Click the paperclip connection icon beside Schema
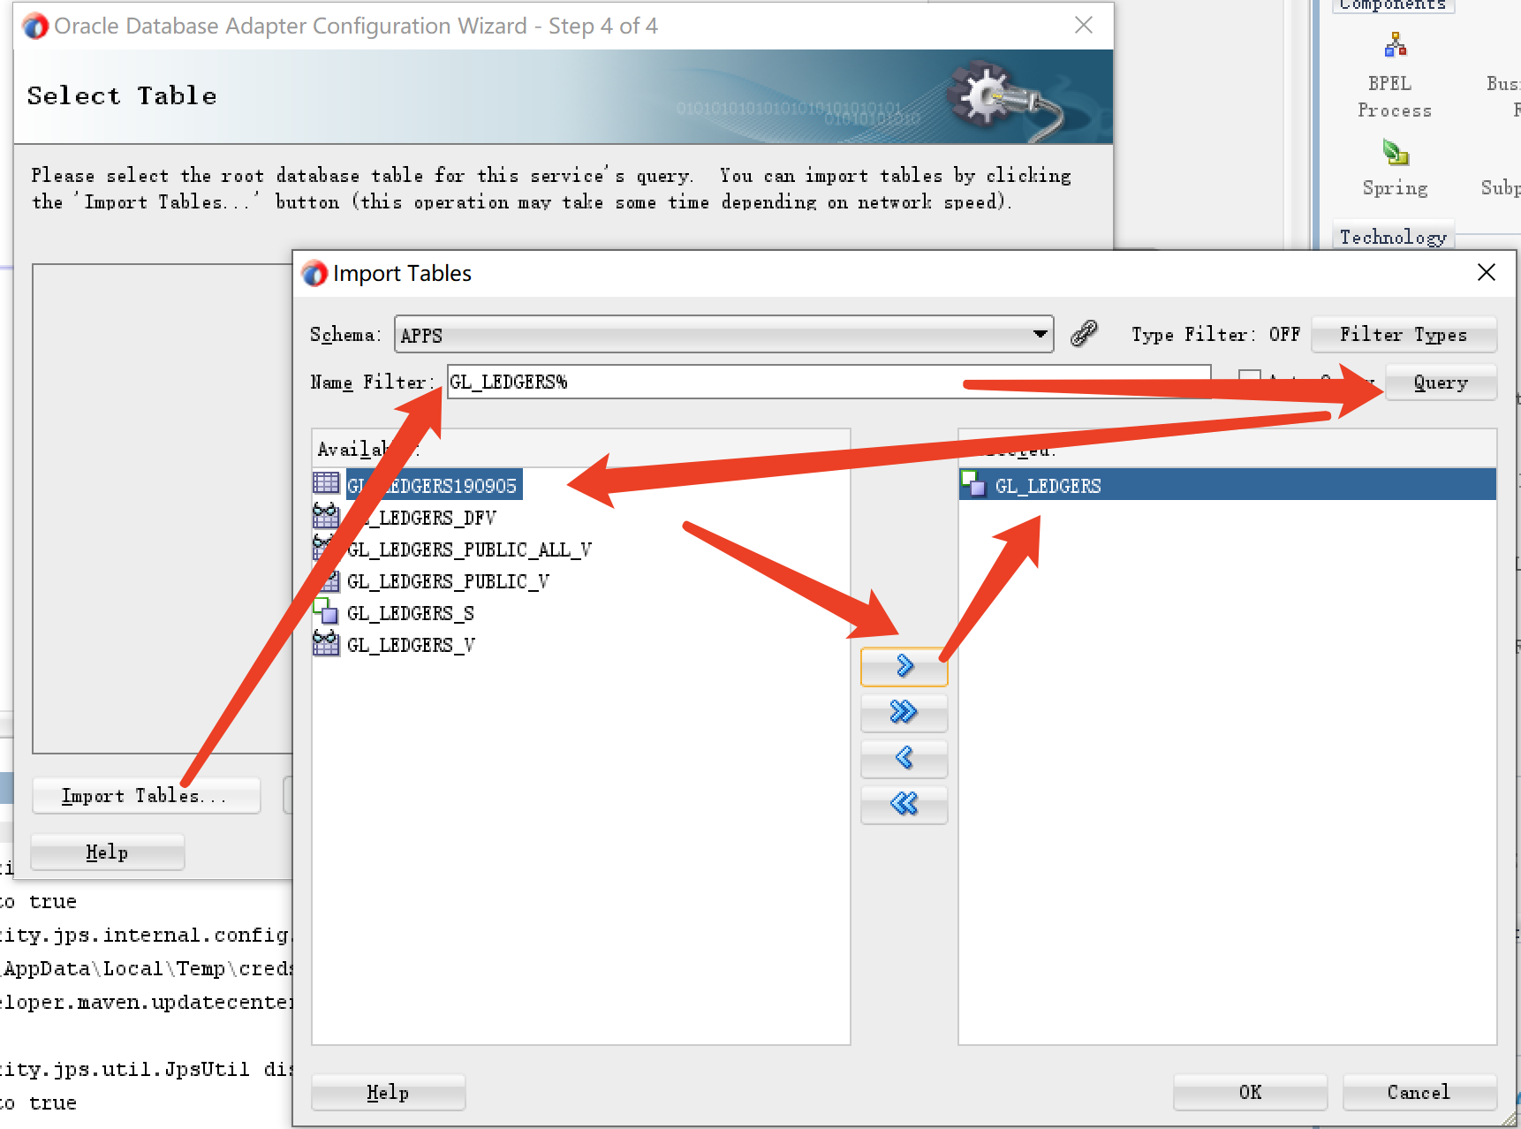This screenshot has height=1129, width=1521. click(1084, 334)
